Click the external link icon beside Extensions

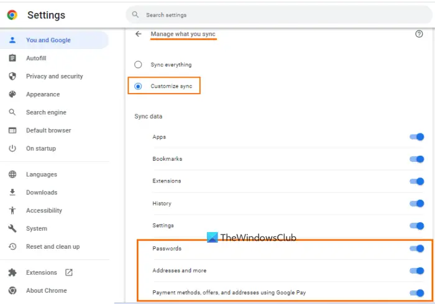coord(69,272)
